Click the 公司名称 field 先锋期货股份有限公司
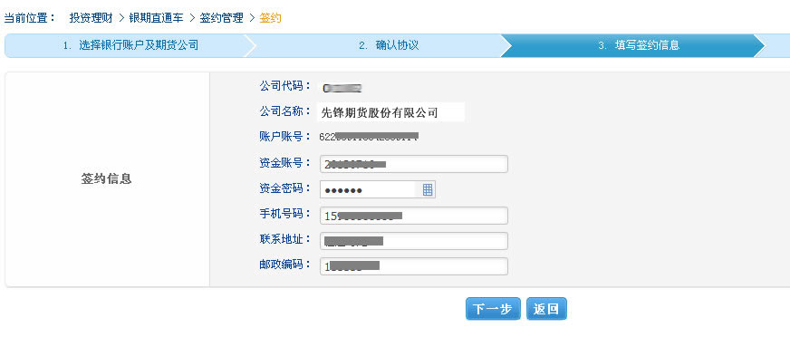The height and width of the screenshot is (337, 790). point(390,112)
